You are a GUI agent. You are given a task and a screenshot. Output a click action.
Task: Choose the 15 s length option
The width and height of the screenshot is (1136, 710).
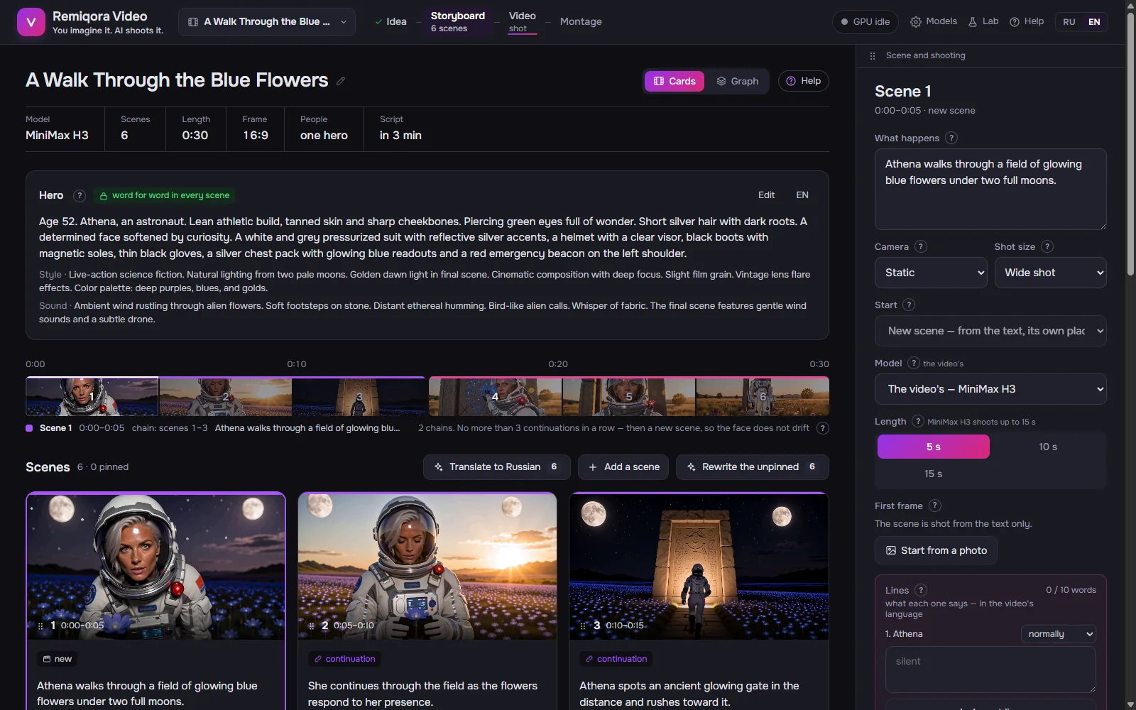pyautogui.click(x=934, y=474)
